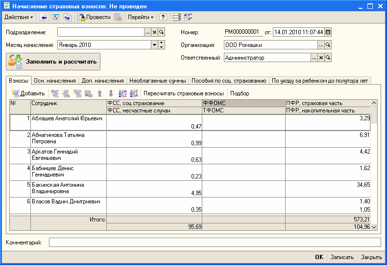Open the Действия dropdown menu
Viewport: 387px width, 265px height.
point(19,17)
